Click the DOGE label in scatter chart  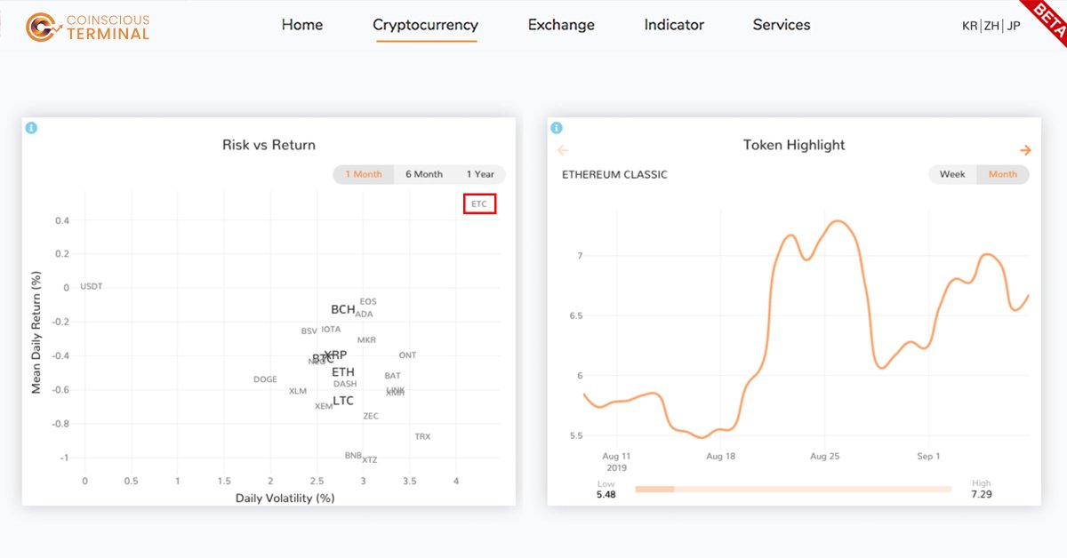tap(265, 379)
